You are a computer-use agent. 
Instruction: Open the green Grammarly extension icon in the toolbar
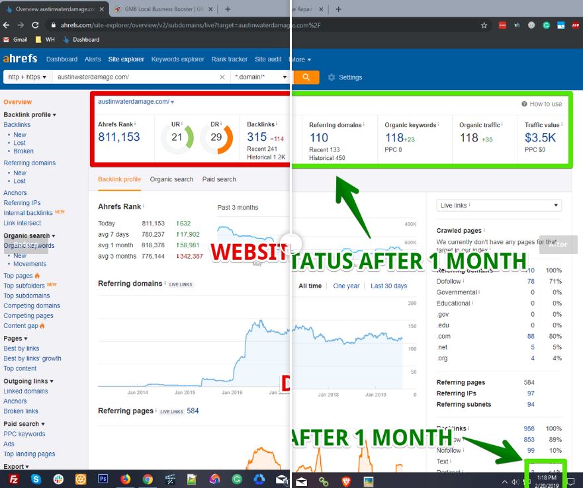point(546,25)
